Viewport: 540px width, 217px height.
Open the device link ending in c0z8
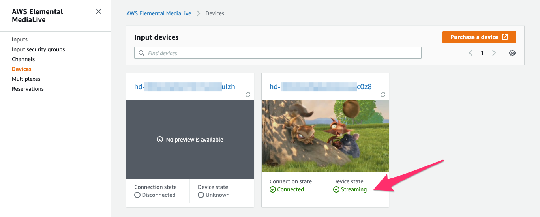(x=320, y=86)
